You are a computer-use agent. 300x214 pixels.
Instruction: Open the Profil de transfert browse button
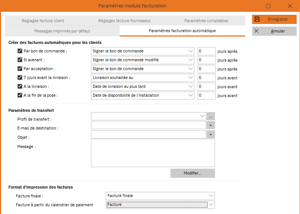point(211,116)
